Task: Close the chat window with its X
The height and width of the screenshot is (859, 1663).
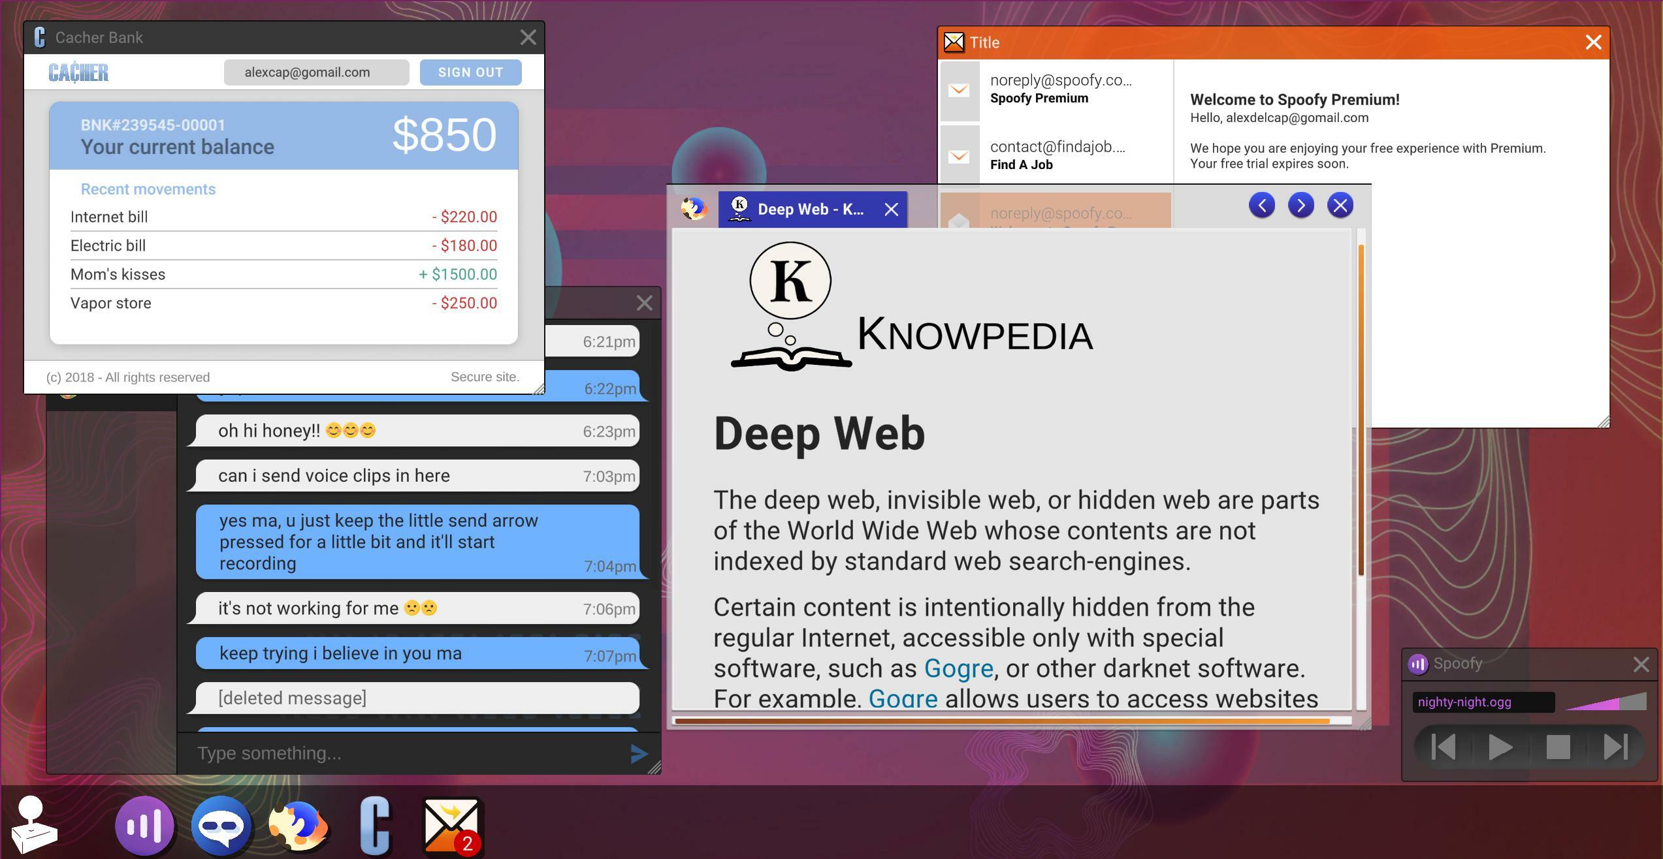Action: [x=644, y=303]
